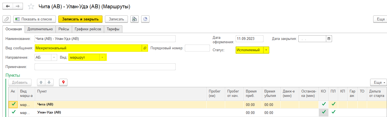Click the open button in Вид сообщения field
The height and width of the screenshot is (117, 387).
(145, 48)
